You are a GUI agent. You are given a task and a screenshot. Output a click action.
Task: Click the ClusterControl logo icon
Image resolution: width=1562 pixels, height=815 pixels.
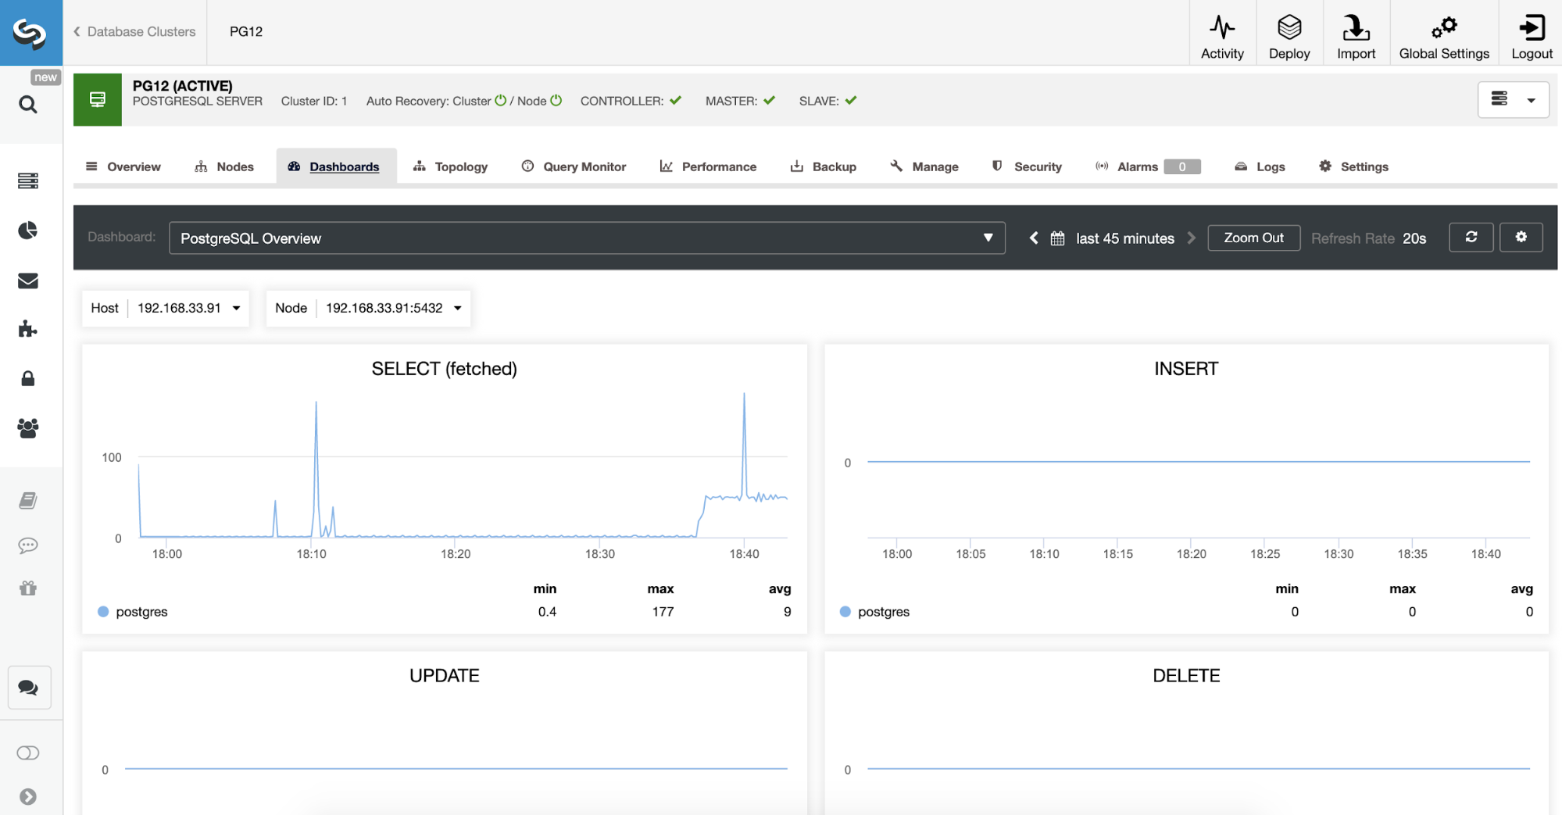click(30, 32)
